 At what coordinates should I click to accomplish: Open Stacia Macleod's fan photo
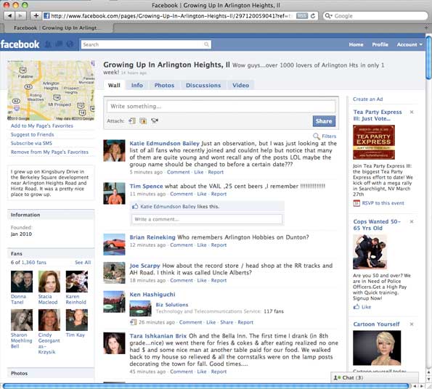pos(49,282)
